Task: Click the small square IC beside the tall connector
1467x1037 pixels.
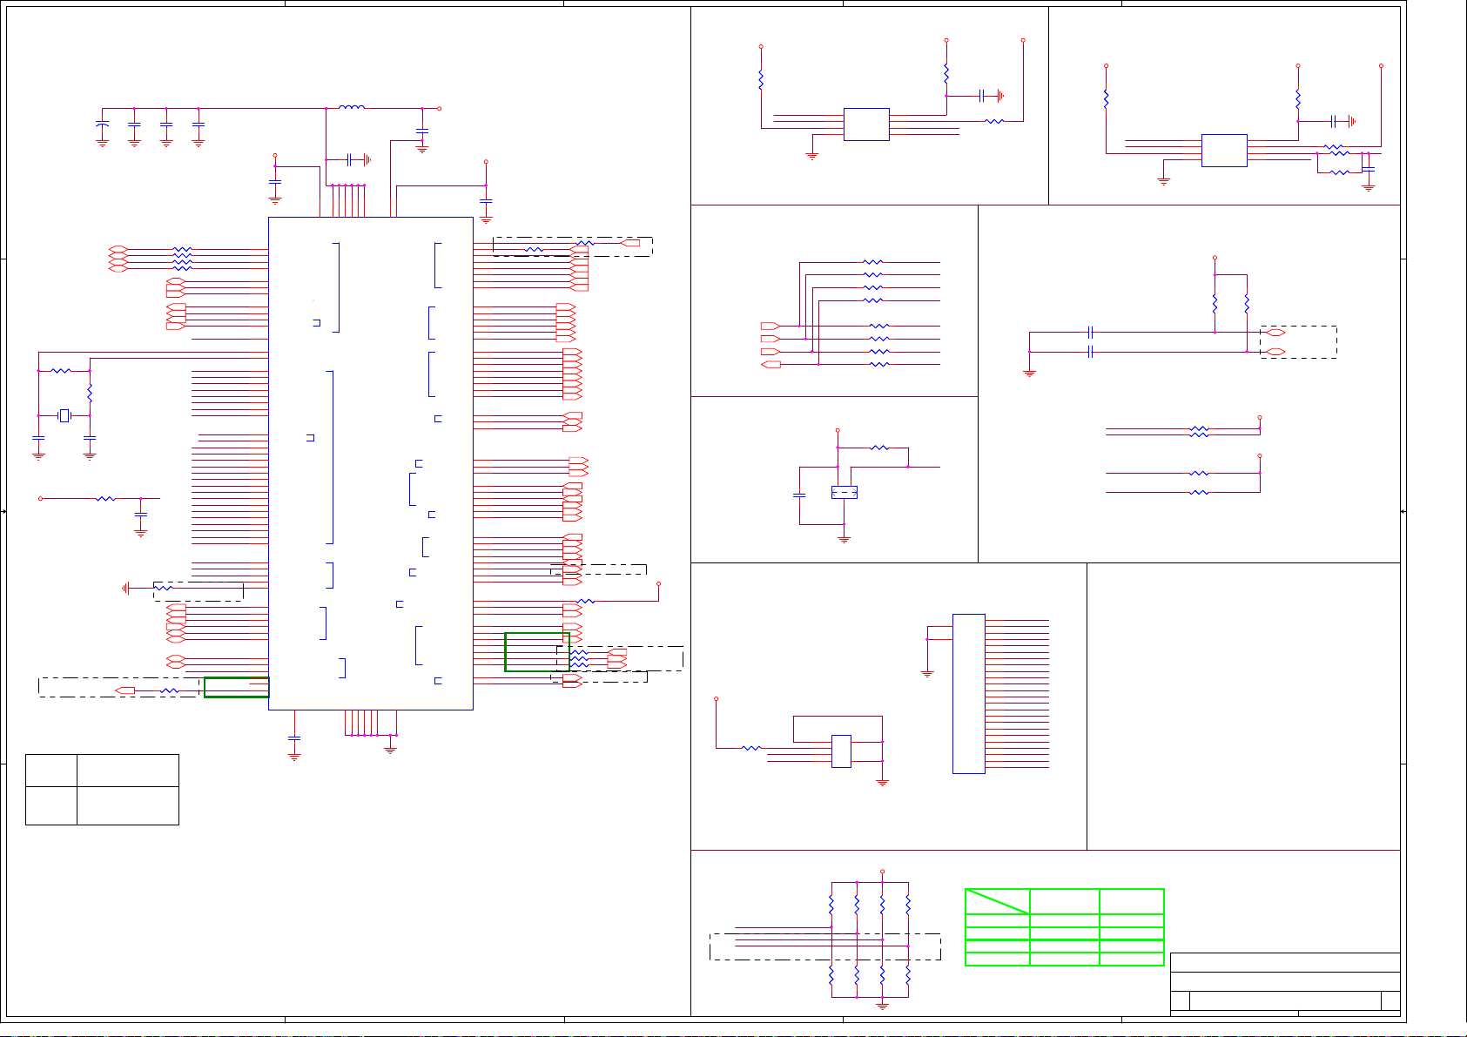Action: (x=841, y=751)
